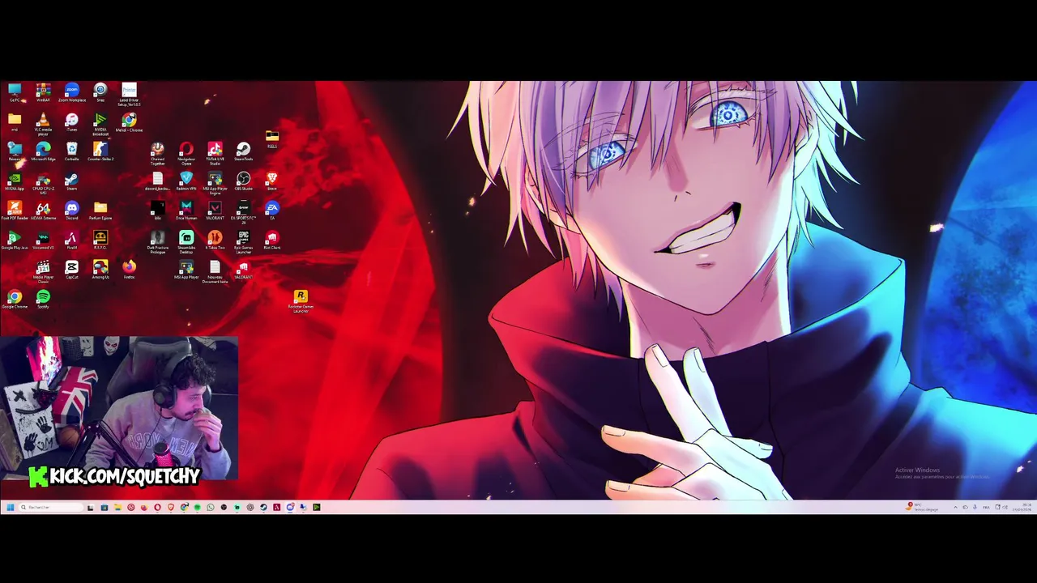1037x583 pixels.
Task: Open Firefox from the desktop shortcut
Action: pos(129,270)
